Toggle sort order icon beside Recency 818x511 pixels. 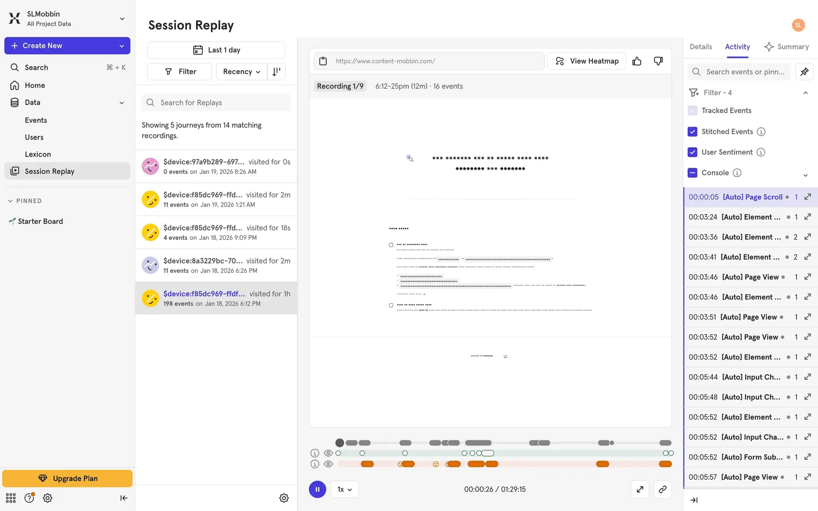pos(277,72)
